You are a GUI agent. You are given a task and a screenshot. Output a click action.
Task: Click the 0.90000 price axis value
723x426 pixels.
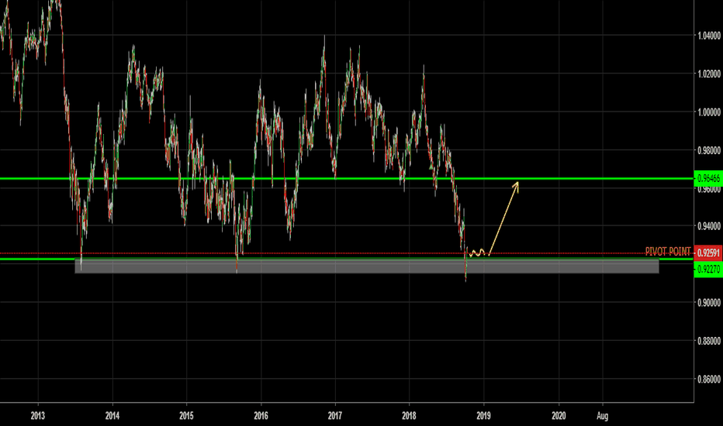(x=709, y=302)
